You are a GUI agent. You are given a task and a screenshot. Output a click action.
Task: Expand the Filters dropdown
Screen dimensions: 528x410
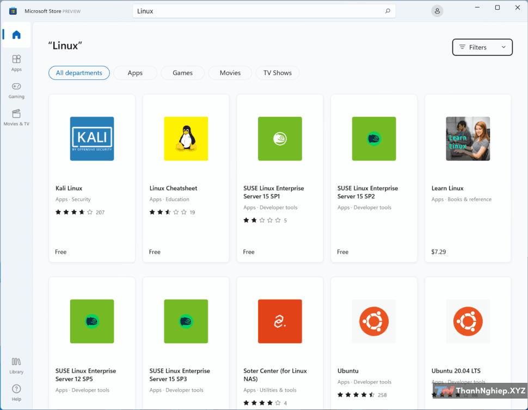coord(482,47)
